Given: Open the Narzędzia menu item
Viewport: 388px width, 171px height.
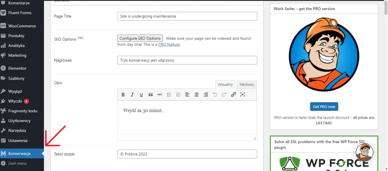Looking at the screenshot, I should (17, 130).
